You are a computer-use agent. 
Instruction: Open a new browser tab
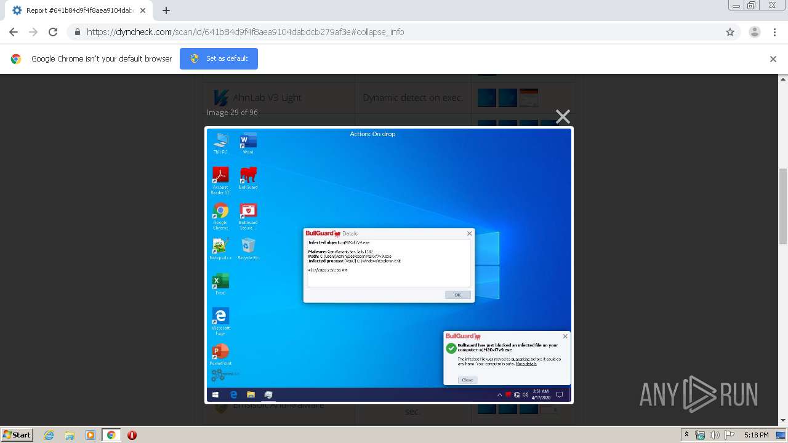[x=166, y=10]
